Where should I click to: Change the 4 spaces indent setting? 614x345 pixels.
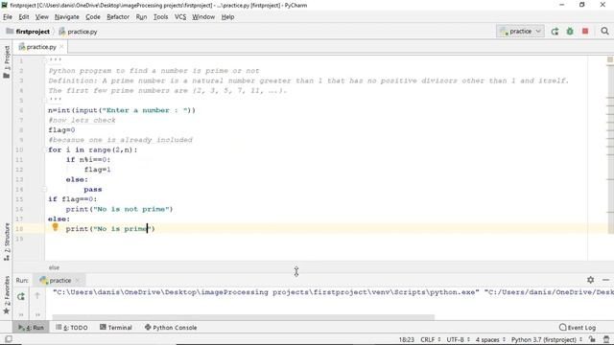(x=490, y=339)
